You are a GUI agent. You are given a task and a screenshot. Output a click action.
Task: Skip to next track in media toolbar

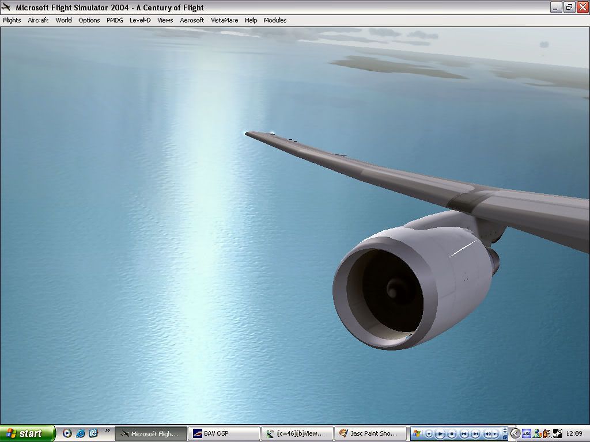(476, 434)
